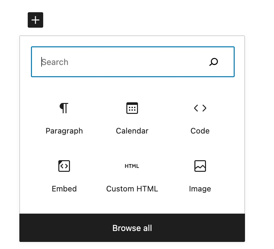The width and height of the screenshot is (274, 249).
Task: Click the dark bar beside Browse all
Action: (198, 228)
